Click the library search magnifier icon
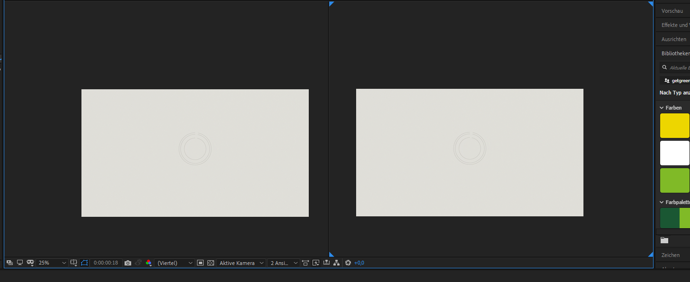This screenshot has width=690, height=282. [x=664, y=68]
